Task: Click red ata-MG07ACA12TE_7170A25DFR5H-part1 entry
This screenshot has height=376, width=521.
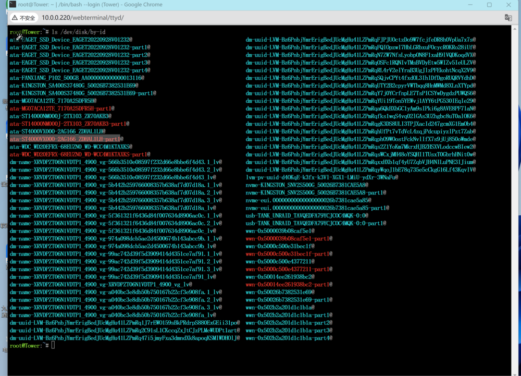Action: (62, 108)
